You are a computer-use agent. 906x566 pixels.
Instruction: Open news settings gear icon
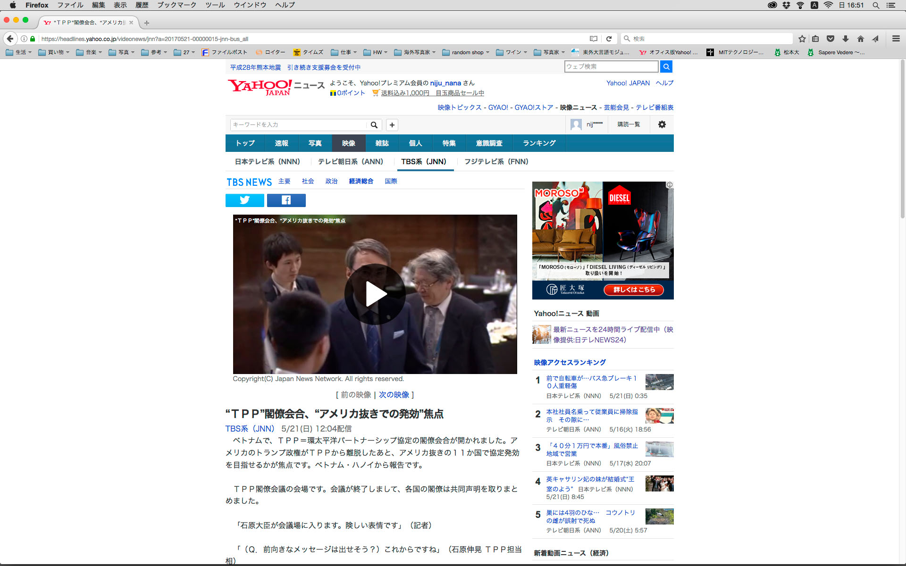click(x=662, y=125)
